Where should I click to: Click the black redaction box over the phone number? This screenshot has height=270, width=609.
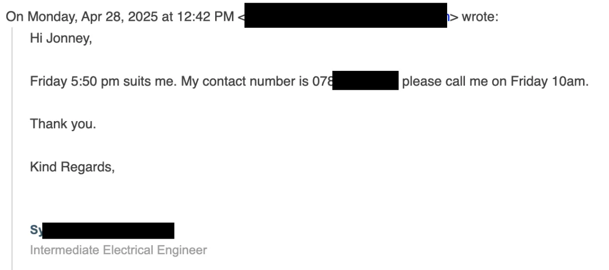coord(365,81)
